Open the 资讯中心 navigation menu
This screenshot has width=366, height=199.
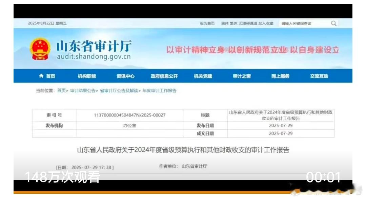tap(126, 76)
